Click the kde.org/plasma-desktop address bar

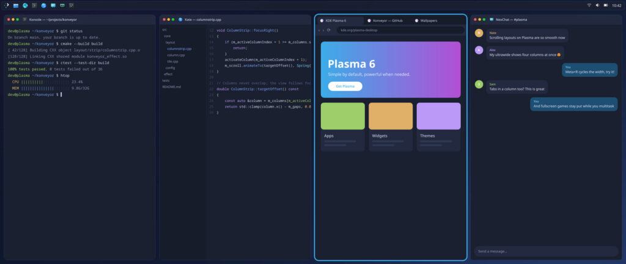pyautogui.click(x=400, y=30)
